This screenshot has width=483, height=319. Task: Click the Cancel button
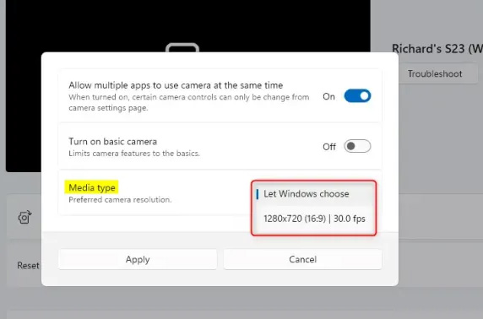[x=302, y=260]
